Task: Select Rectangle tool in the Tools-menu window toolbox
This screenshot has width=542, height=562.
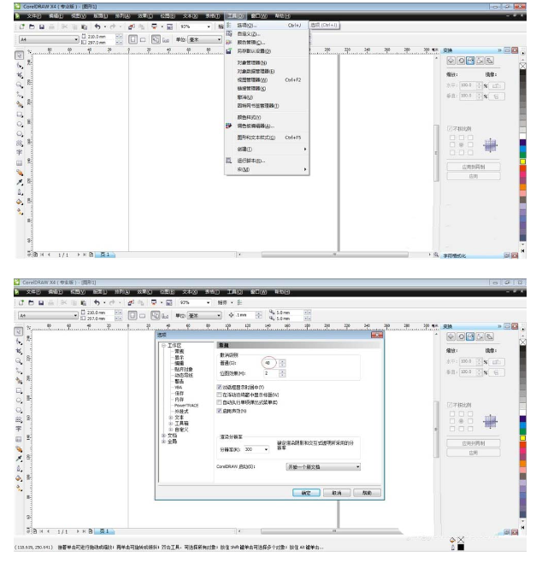Action: click(20, 114)
